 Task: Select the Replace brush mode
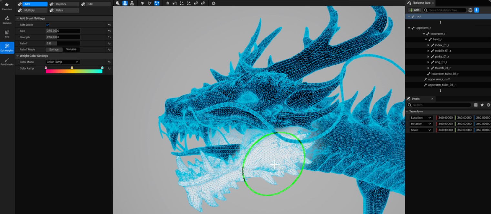[x=64, y=4]
